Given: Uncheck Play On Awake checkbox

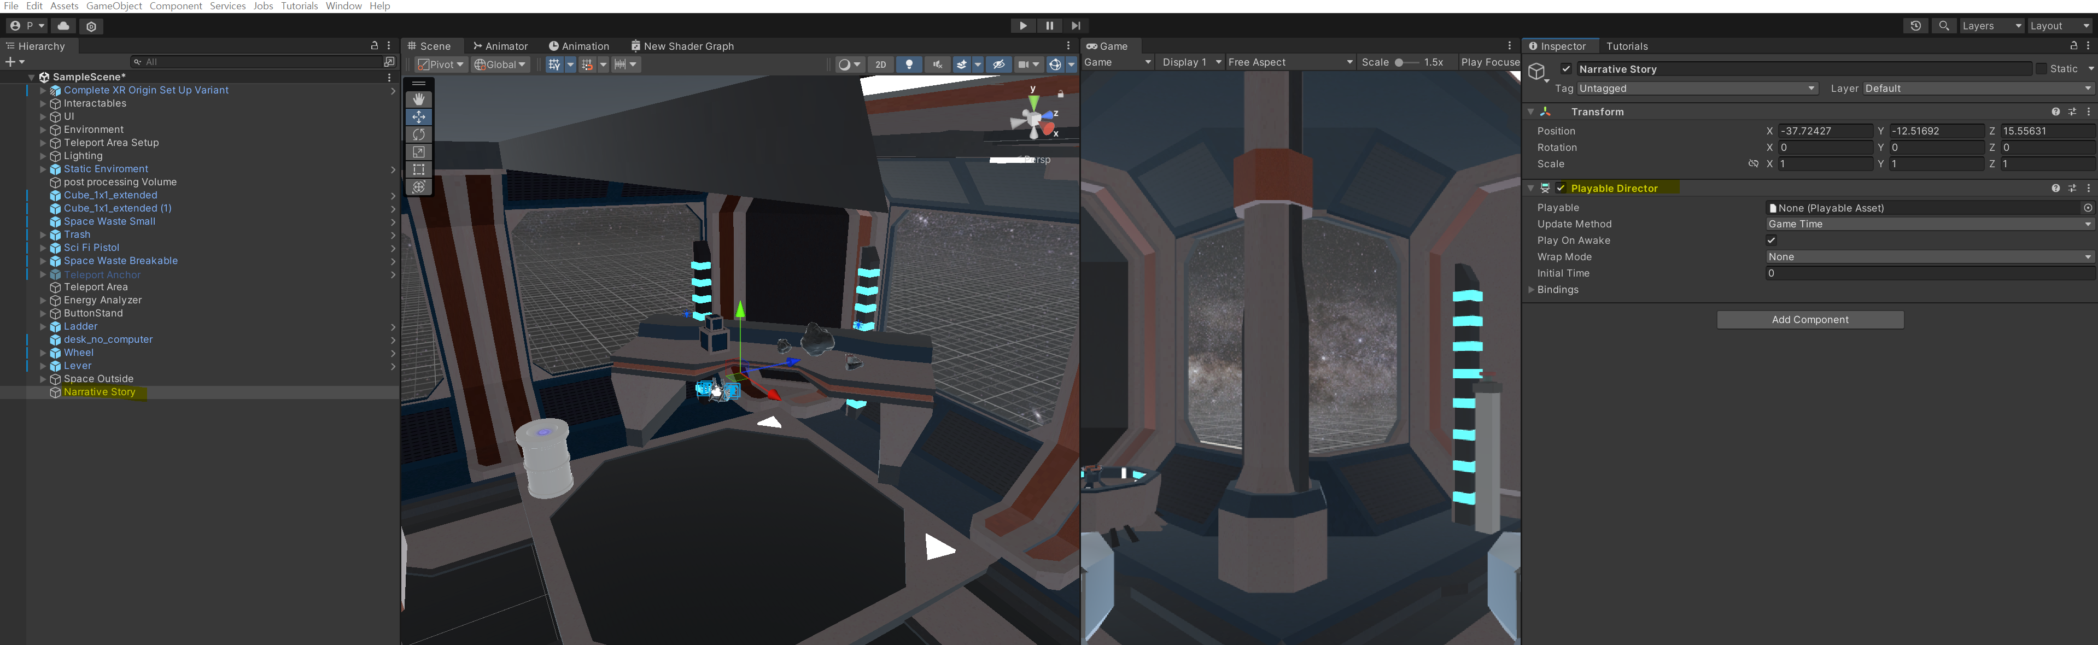Looking at the screenshot, I should (x=1772, y=241).
